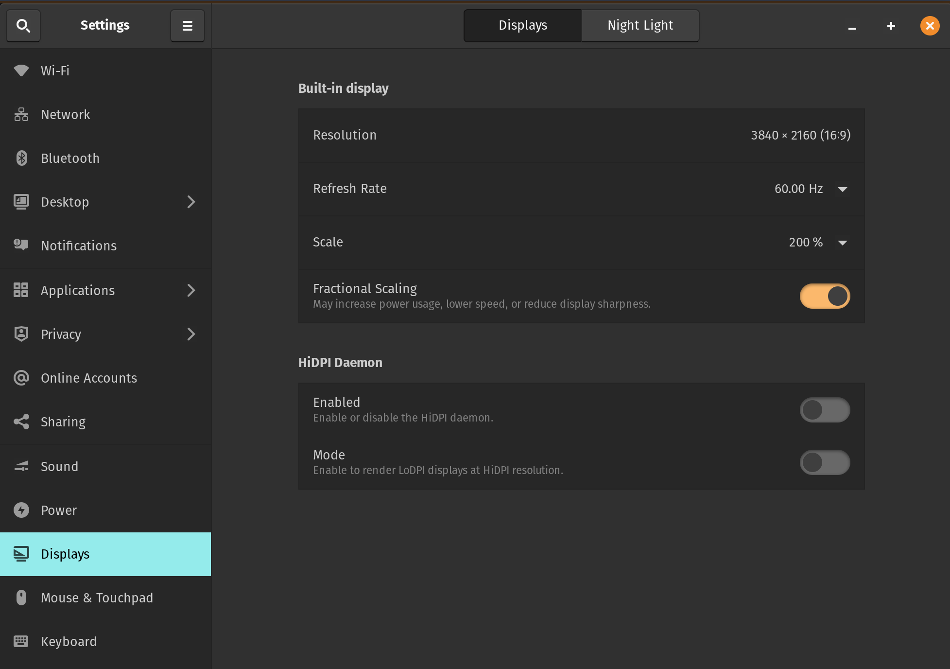Enable the HiDPI daemon switch
Screen dimensions: 950x669
point(825,410)
